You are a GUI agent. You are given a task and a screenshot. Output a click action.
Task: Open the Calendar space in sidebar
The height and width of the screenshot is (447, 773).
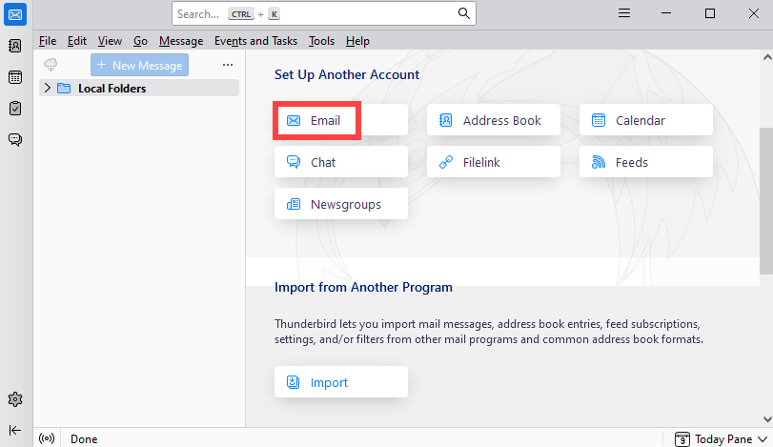coord(15,77)
